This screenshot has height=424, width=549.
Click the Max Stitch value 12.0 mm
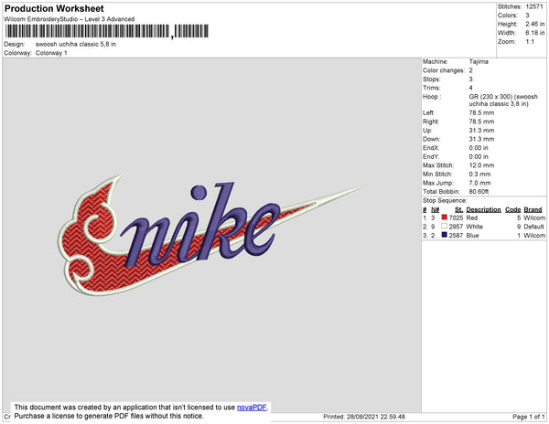coord(481,165)
